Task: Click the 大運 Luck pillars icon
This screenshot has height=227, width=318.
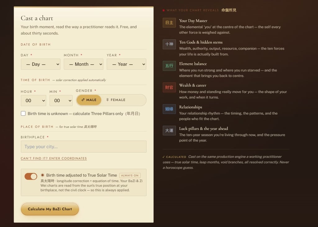Action: pyautogui.click(x=169, y=131)
